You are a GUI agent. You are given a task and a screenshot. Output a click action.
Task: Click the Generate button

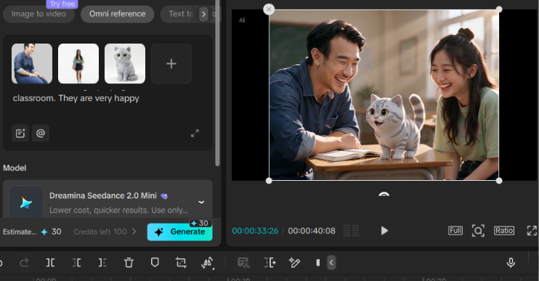(179, 232)
